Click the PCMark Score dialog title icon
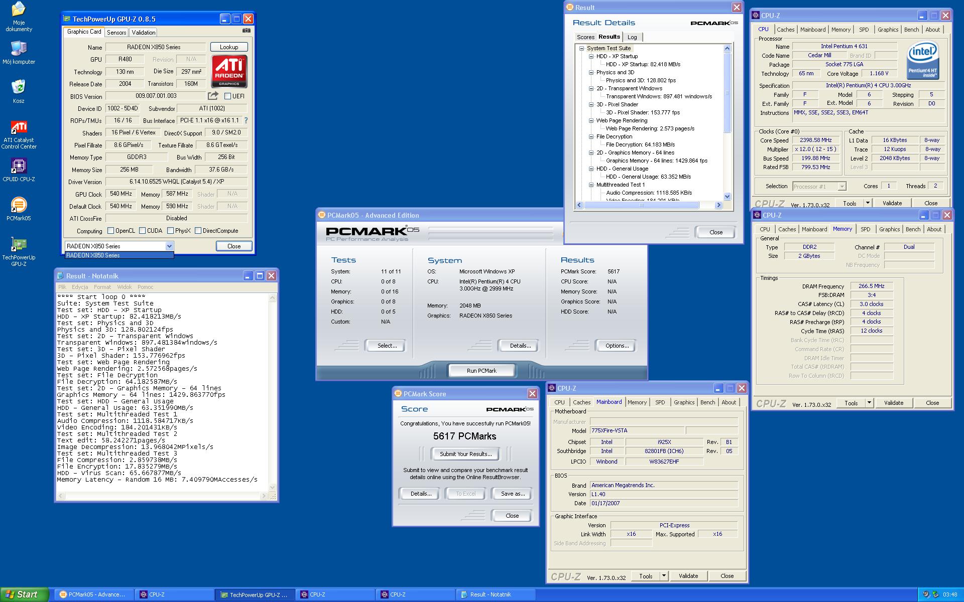This screenshot has height=602, width=964. pyautogui.click(x=398, y=394)
